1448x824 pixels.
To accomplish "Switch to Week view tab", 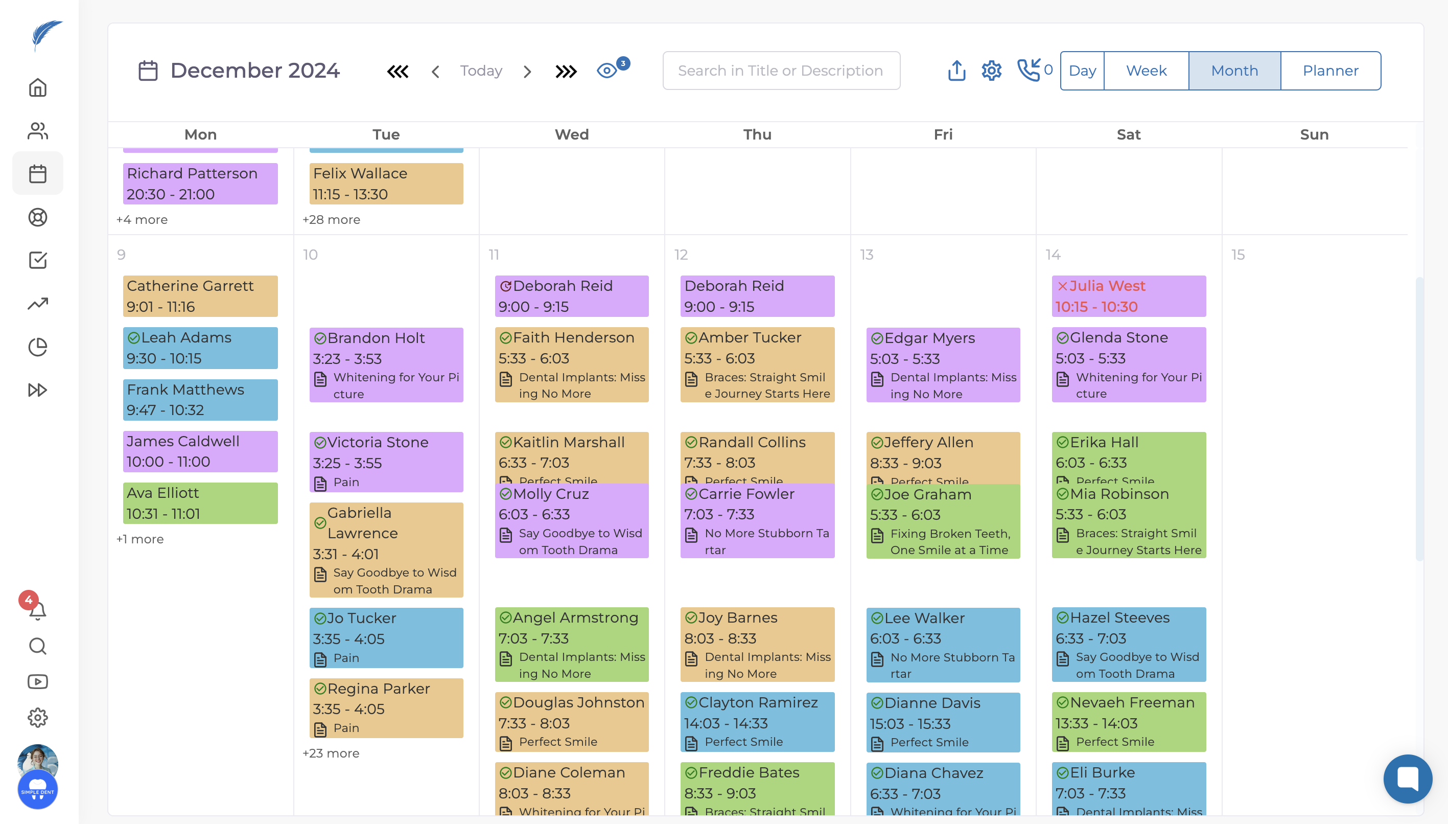I will [x=1146, y=71].
